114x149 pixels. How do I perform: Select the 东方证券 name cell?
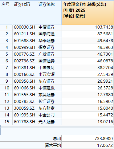point(49,81)
